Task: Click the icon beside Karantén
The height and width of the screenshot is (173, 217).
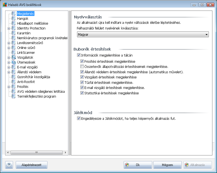Action: [x=14, y=33]
